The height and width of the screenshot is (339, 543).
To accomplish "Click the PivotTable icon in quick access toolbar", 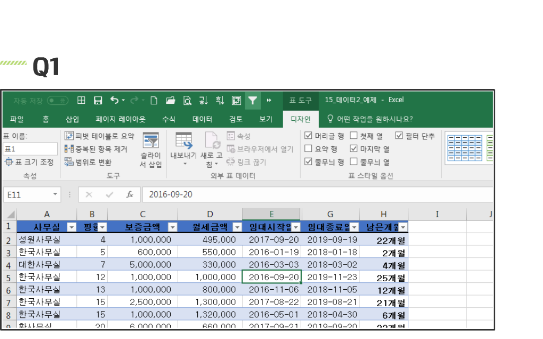I will [x=236, y=100].
